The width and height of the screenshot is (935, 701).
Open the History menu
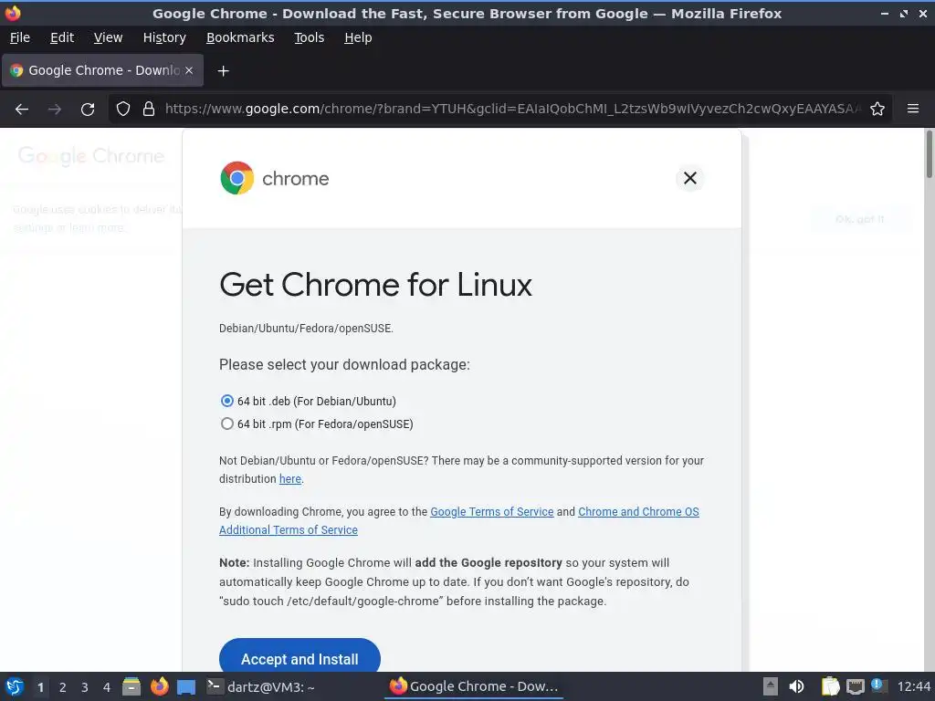164,37
